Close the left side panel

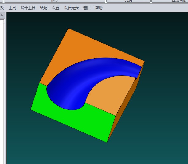point(2,15)
